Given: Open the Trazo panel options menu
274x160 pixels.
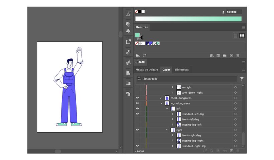Looking at the screenshot, I should (x=243, y=62).
